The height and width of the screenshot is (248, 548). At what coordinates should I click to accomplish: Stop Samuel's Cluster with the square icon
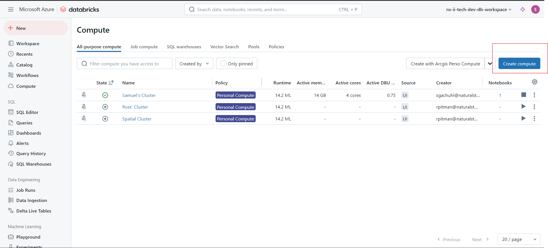tap(524, 95)
